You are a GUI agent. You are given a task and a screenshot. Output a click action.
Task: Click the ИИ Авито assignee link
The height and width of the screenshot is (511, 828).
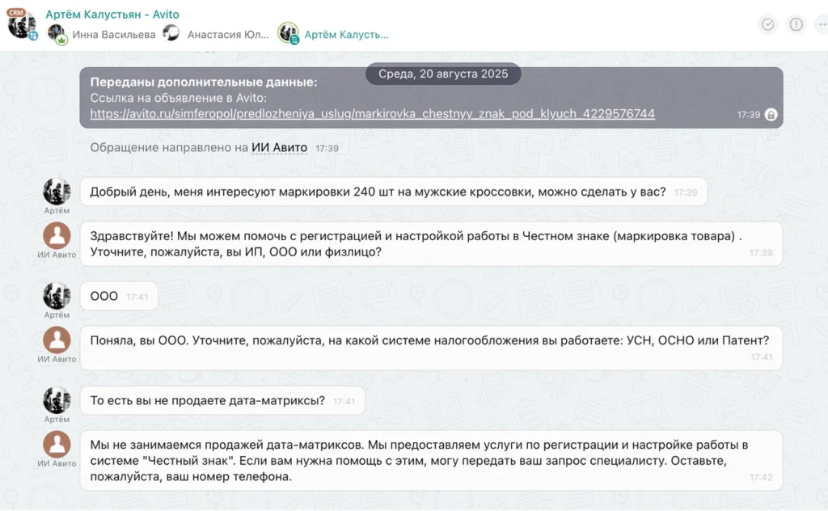point(279,147)
